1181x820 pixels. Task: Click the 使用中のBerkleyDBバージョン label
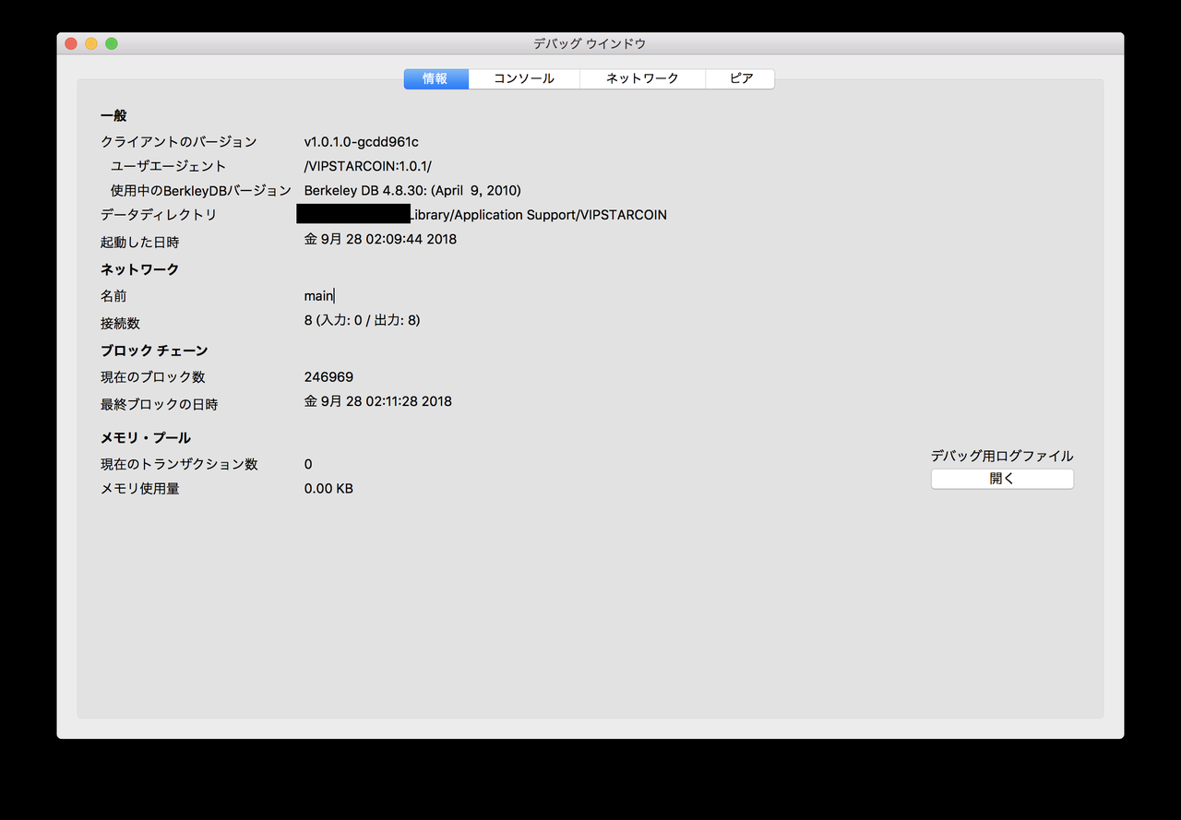[x=201, y=191]
